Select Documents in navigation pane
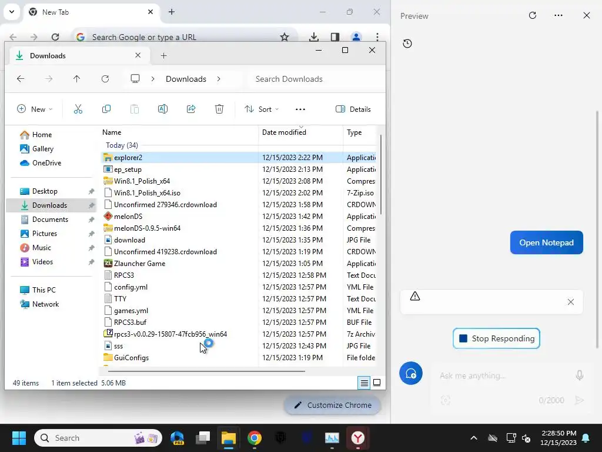 (x=51, y=220)
